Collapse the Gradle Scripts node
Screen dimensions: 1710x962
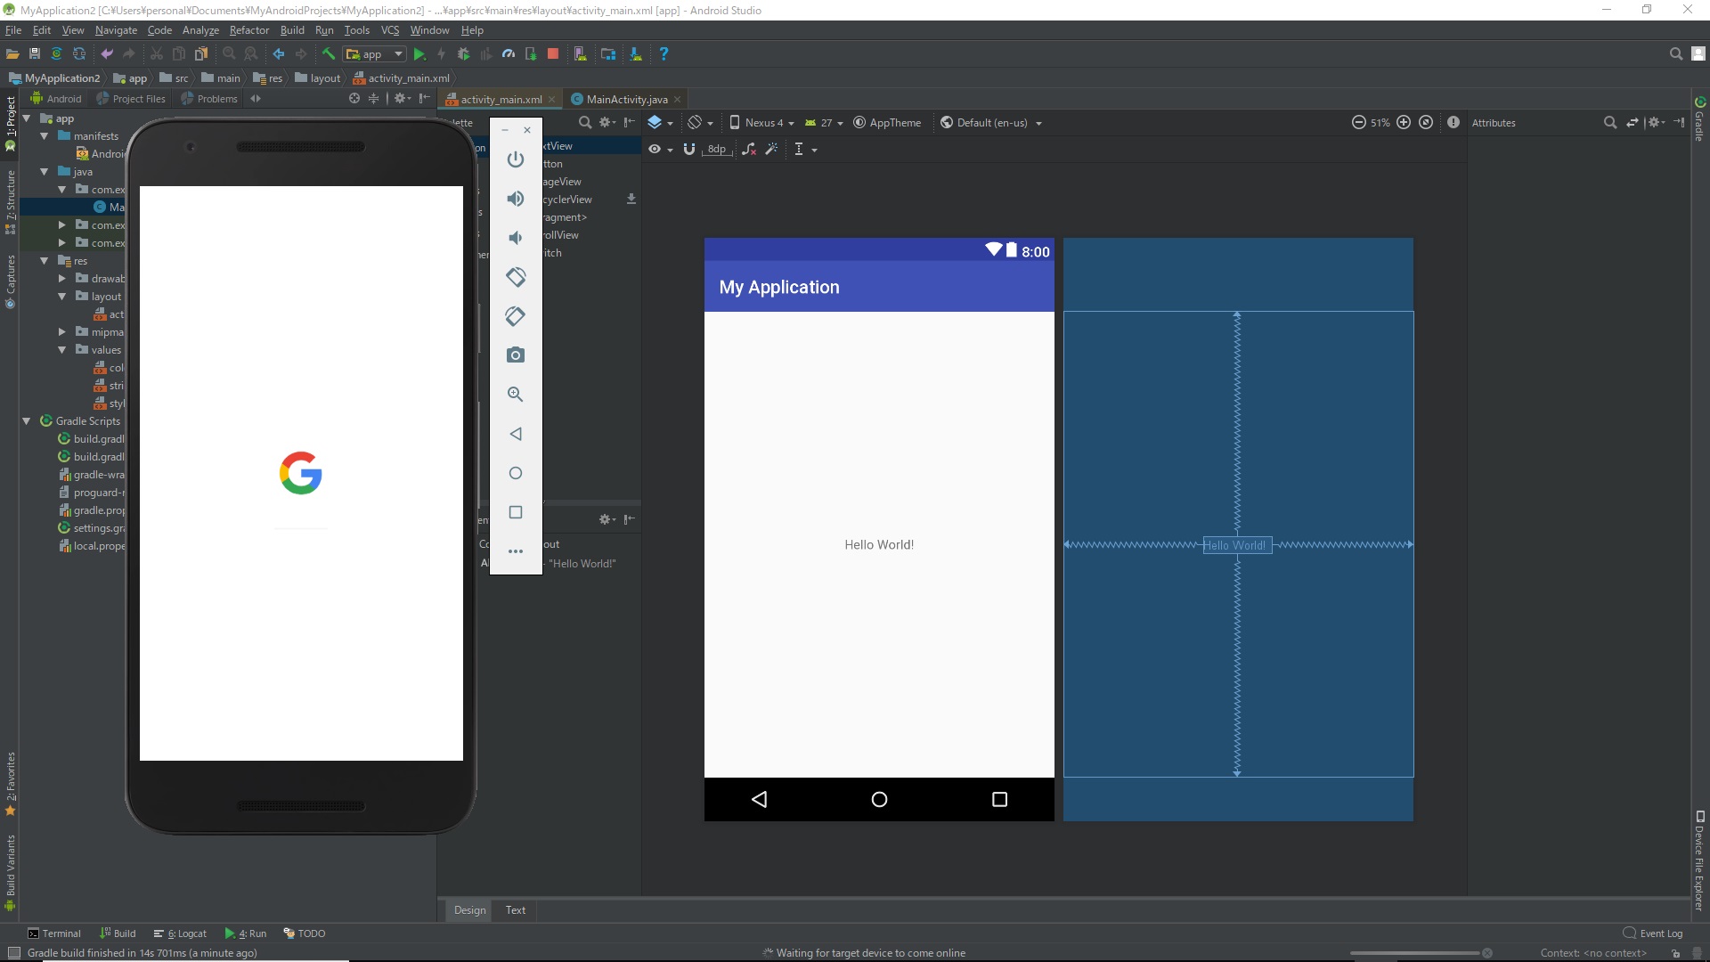tap(27, 421)
